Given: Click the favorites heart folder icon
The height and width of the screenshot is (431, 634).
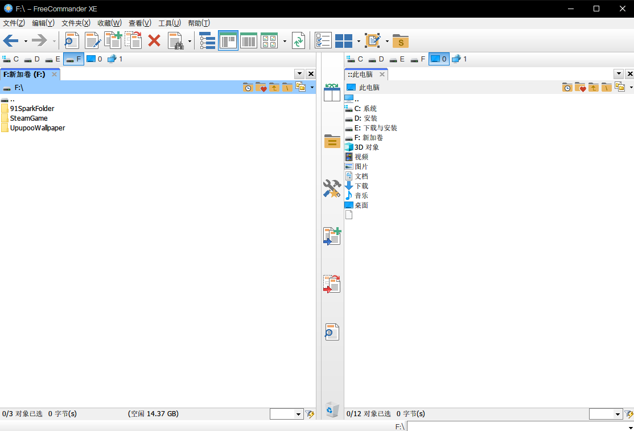Looking at the screenshot, I should [x=261, y=88].
